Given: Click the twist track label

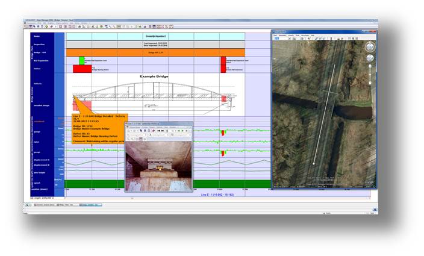Looking at the screenshot, I should pyautogui.click(x=36, y=142).
